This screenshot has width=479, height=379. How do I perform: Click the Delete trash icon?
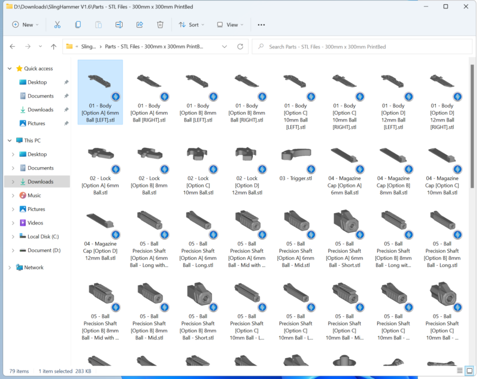[x=160, y=25]
